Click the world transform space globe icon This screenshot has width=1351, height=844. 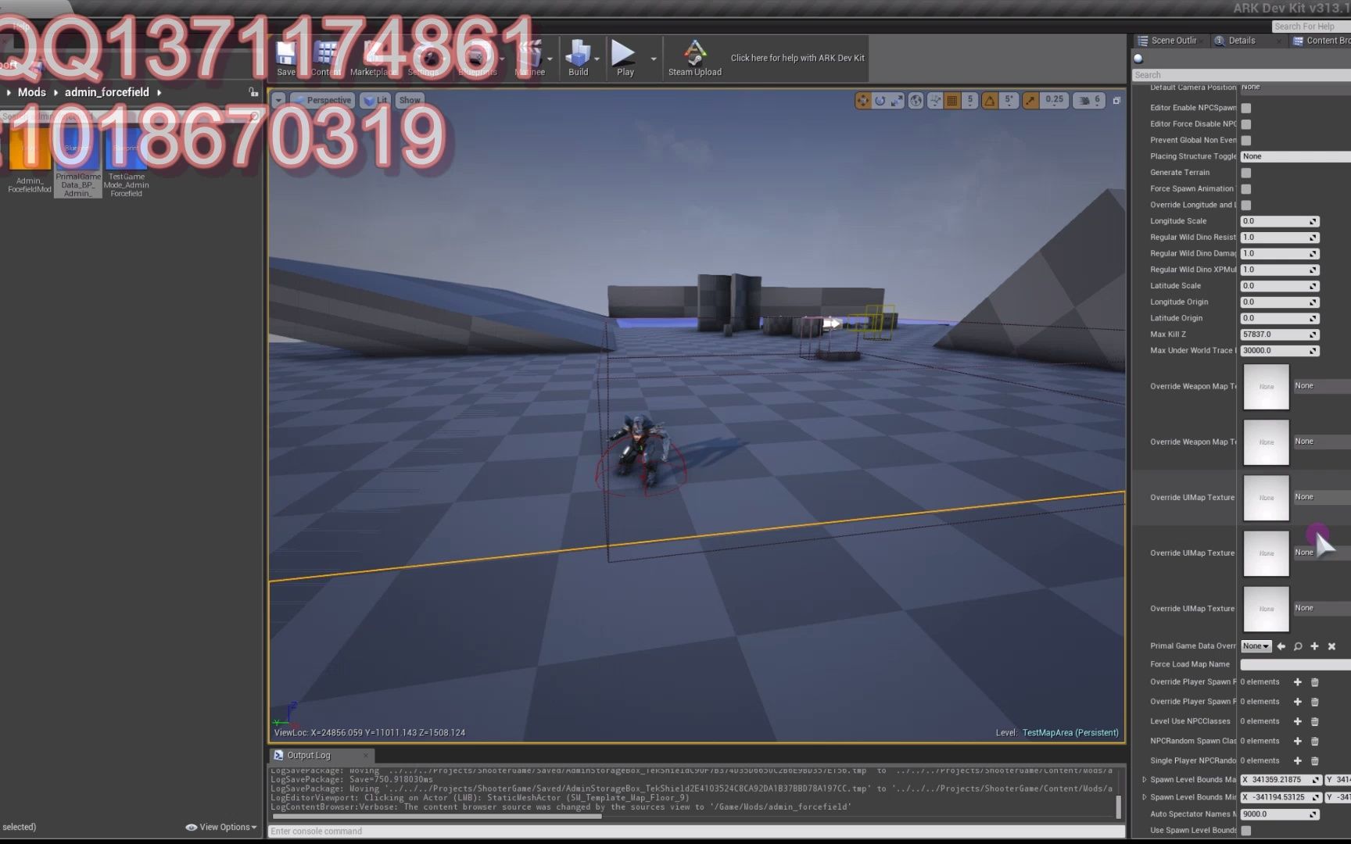tap(916, 100)
